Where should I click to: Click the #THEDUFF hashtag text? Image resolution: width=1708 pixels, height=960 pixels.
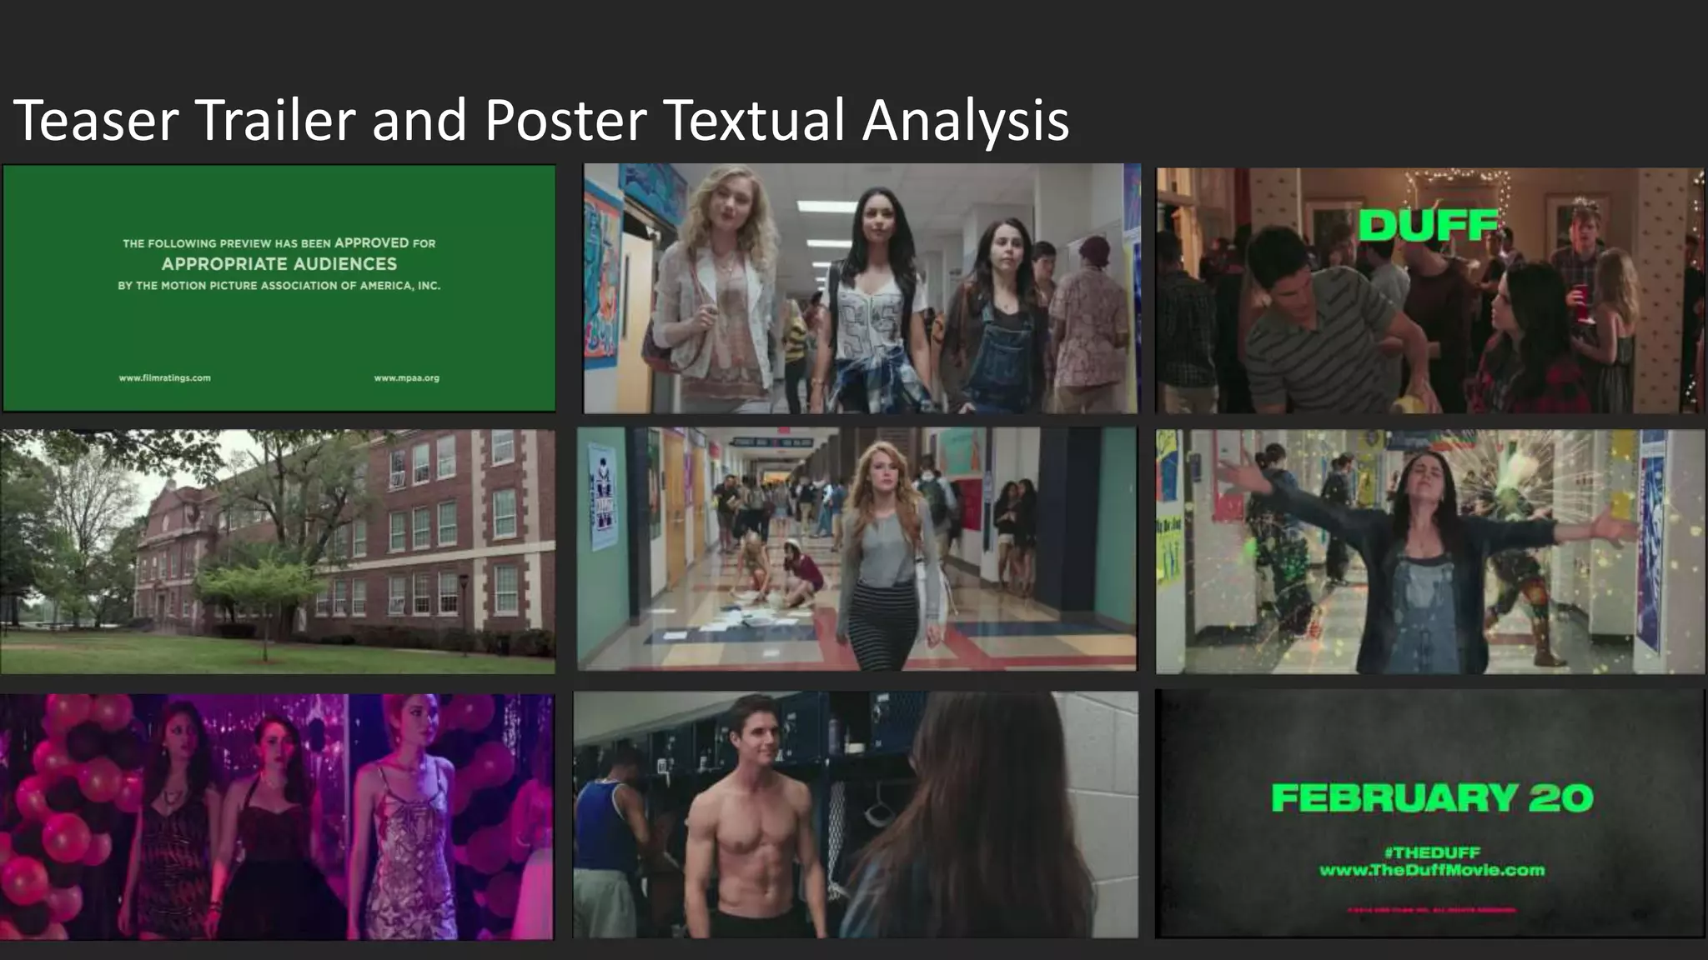point(1431,852)
